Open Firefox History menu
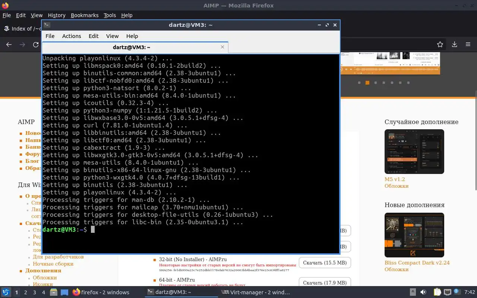Image resolution: width=477 pixels, height=298 pixels. point(57,15)
